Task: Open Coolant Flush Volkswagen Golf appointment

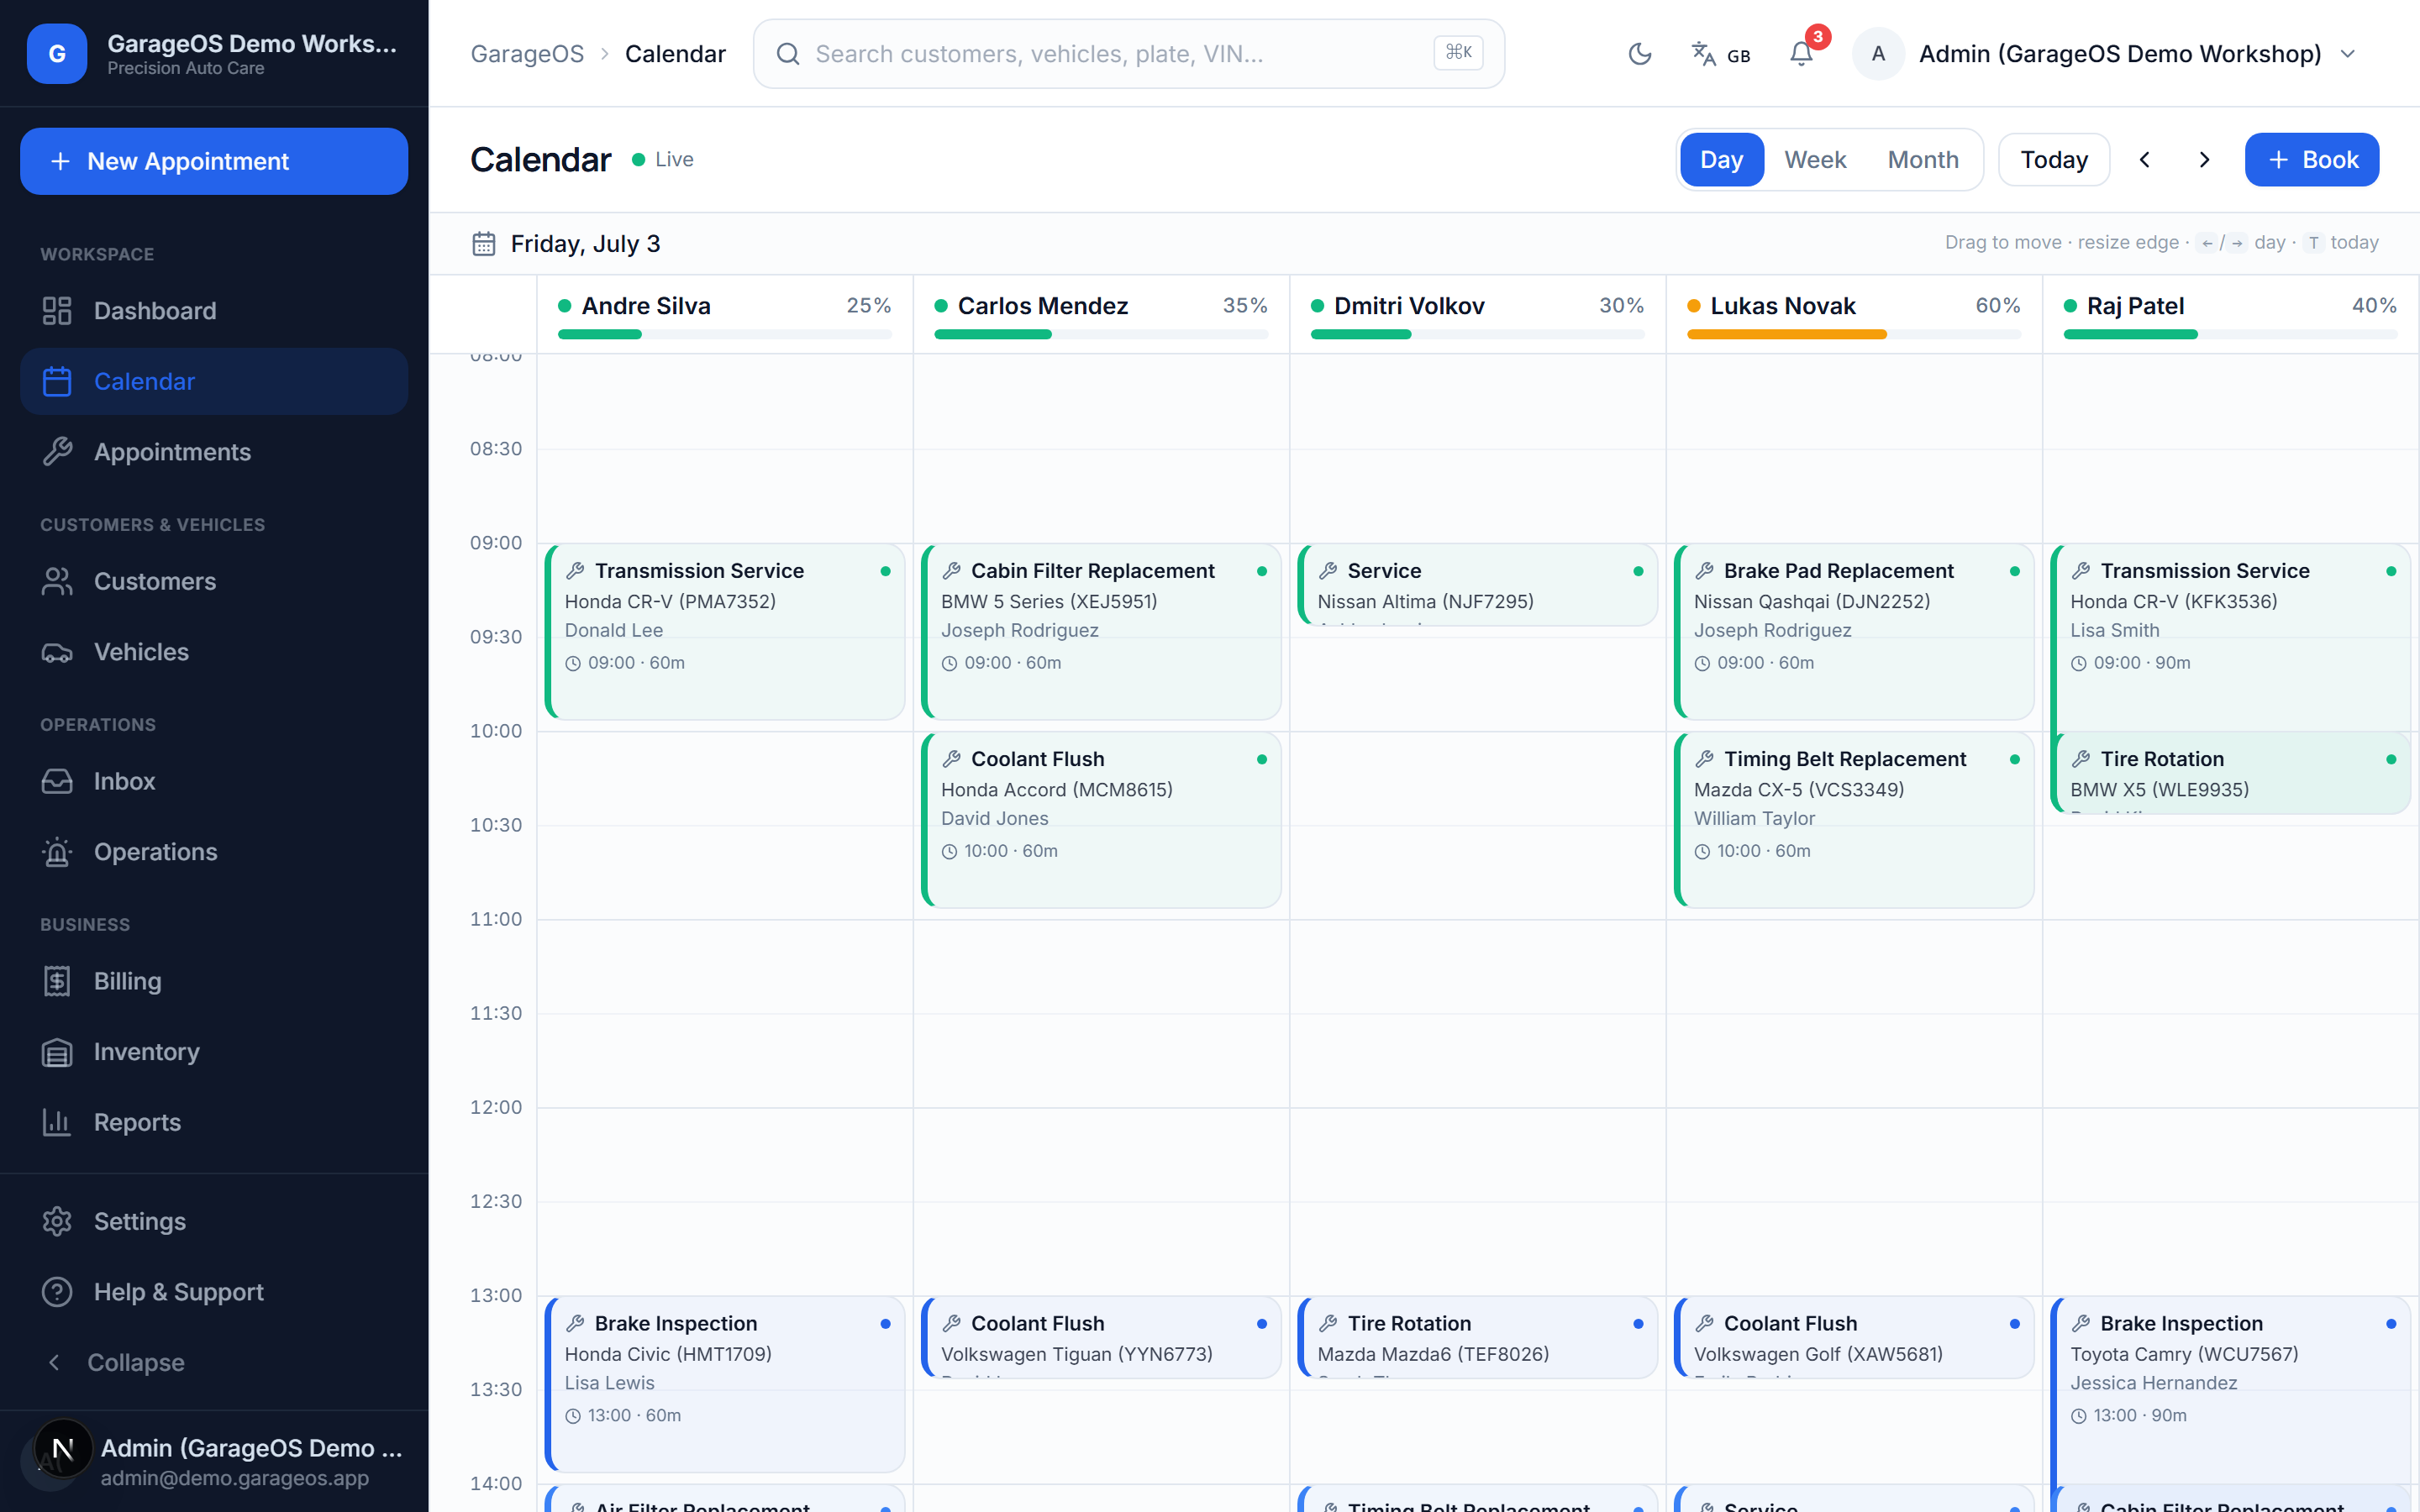Action: pyautogui.click(x=1854, y=1337)
